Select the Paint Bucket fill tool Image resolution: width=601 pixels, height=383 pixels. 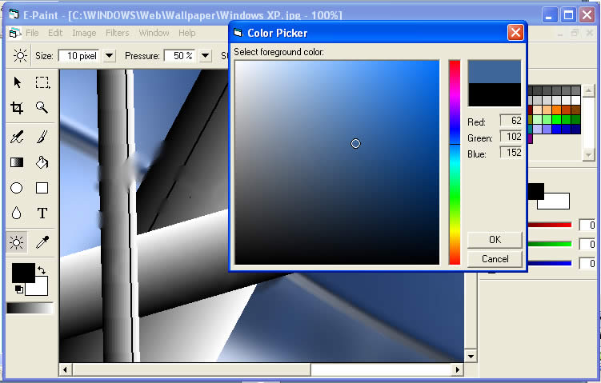42,162
